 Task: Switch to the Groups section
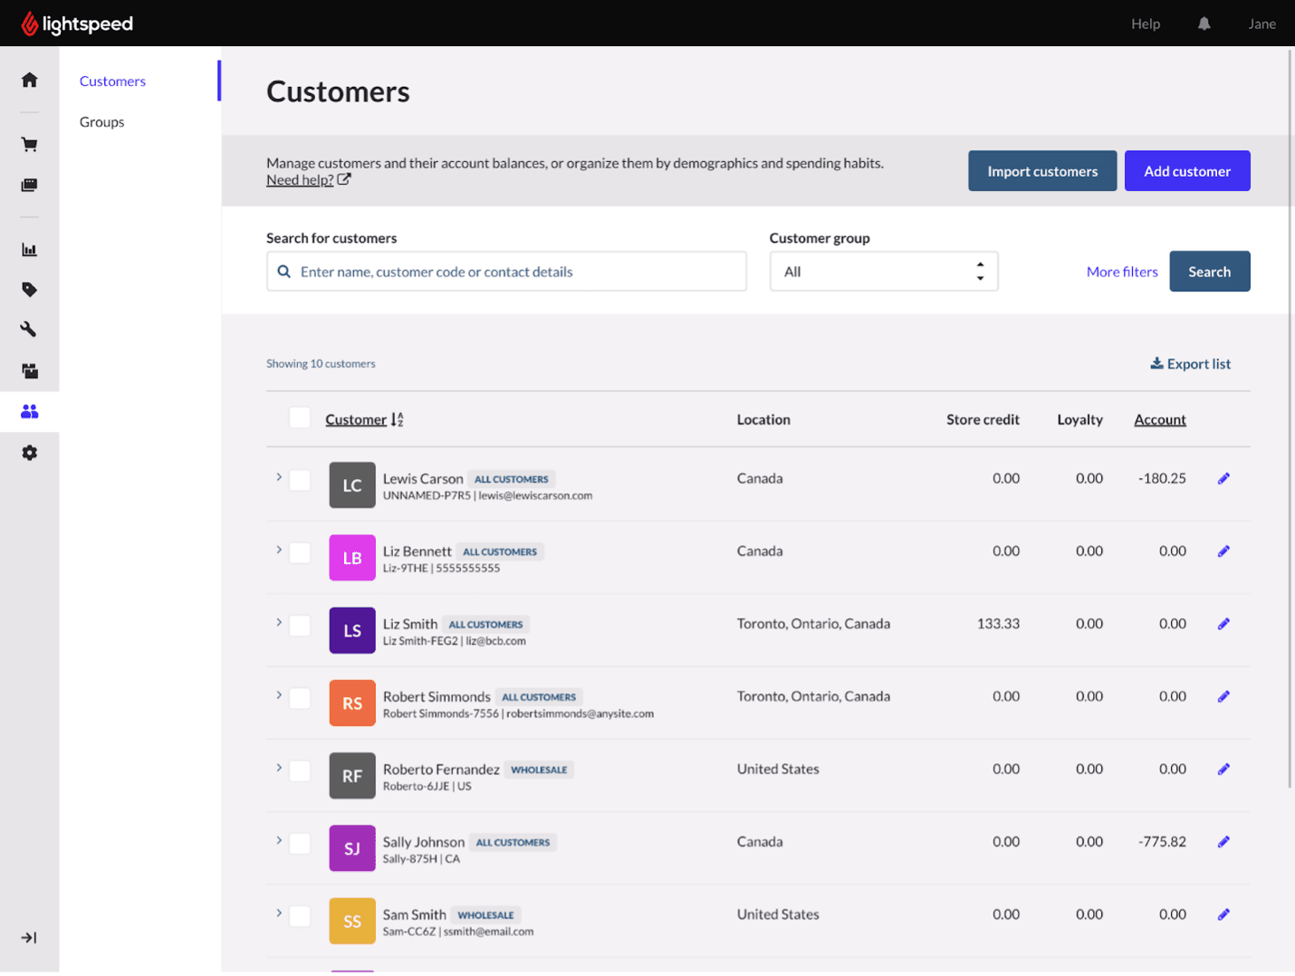[x=101, y=121]
